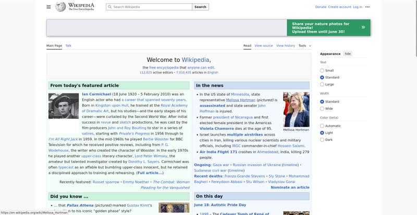
Task: Open the 7,010,435 articles count link
Action: [x=183, y=72]
